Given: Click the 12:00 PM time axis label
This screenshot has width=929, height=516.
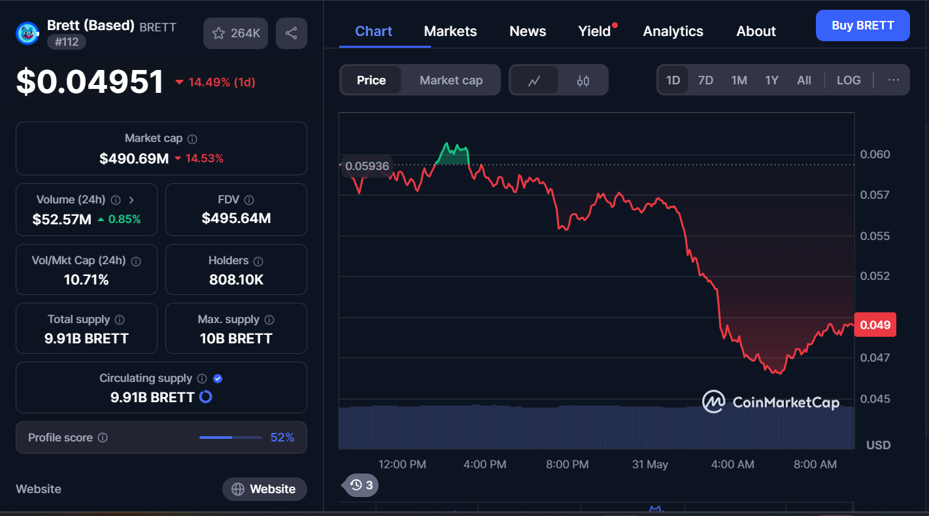Looking at the screenshot, I should pyautogui.click(x=402, y=464).
